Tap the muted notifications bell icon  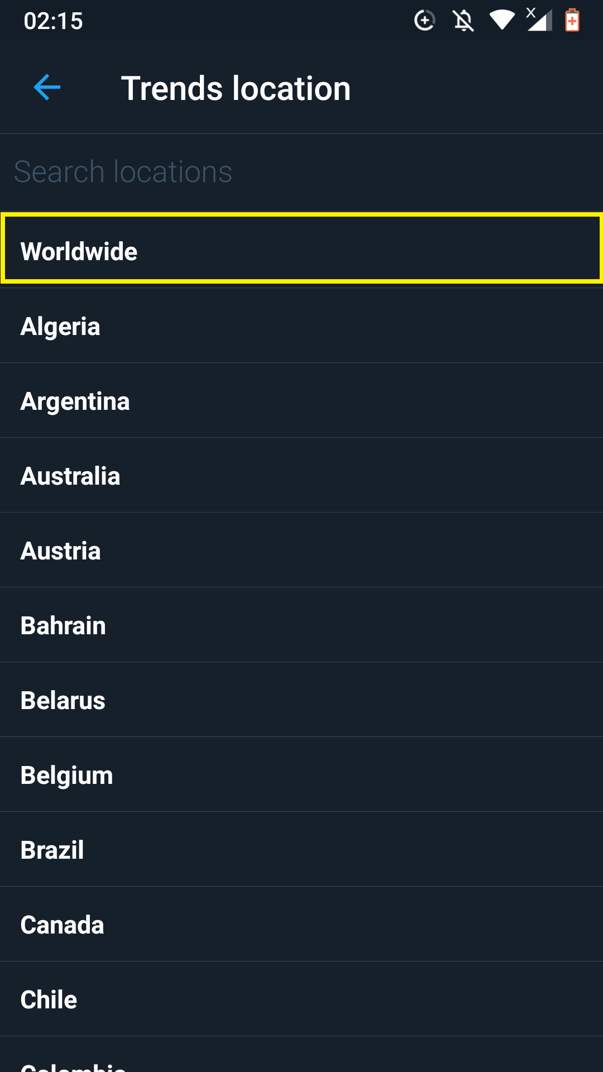(x=463, y=21)
